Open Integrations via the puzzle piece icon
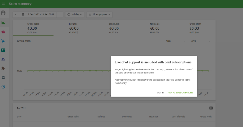Screen dimensions: 243x127 coord(3,69)
